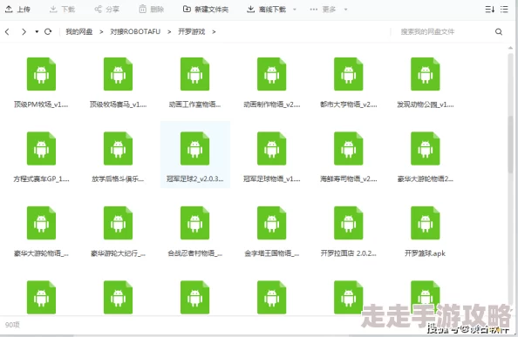Select the 冠军足球物语_v1 apk icon
This screenshot has width=518, height=337.
271,148
